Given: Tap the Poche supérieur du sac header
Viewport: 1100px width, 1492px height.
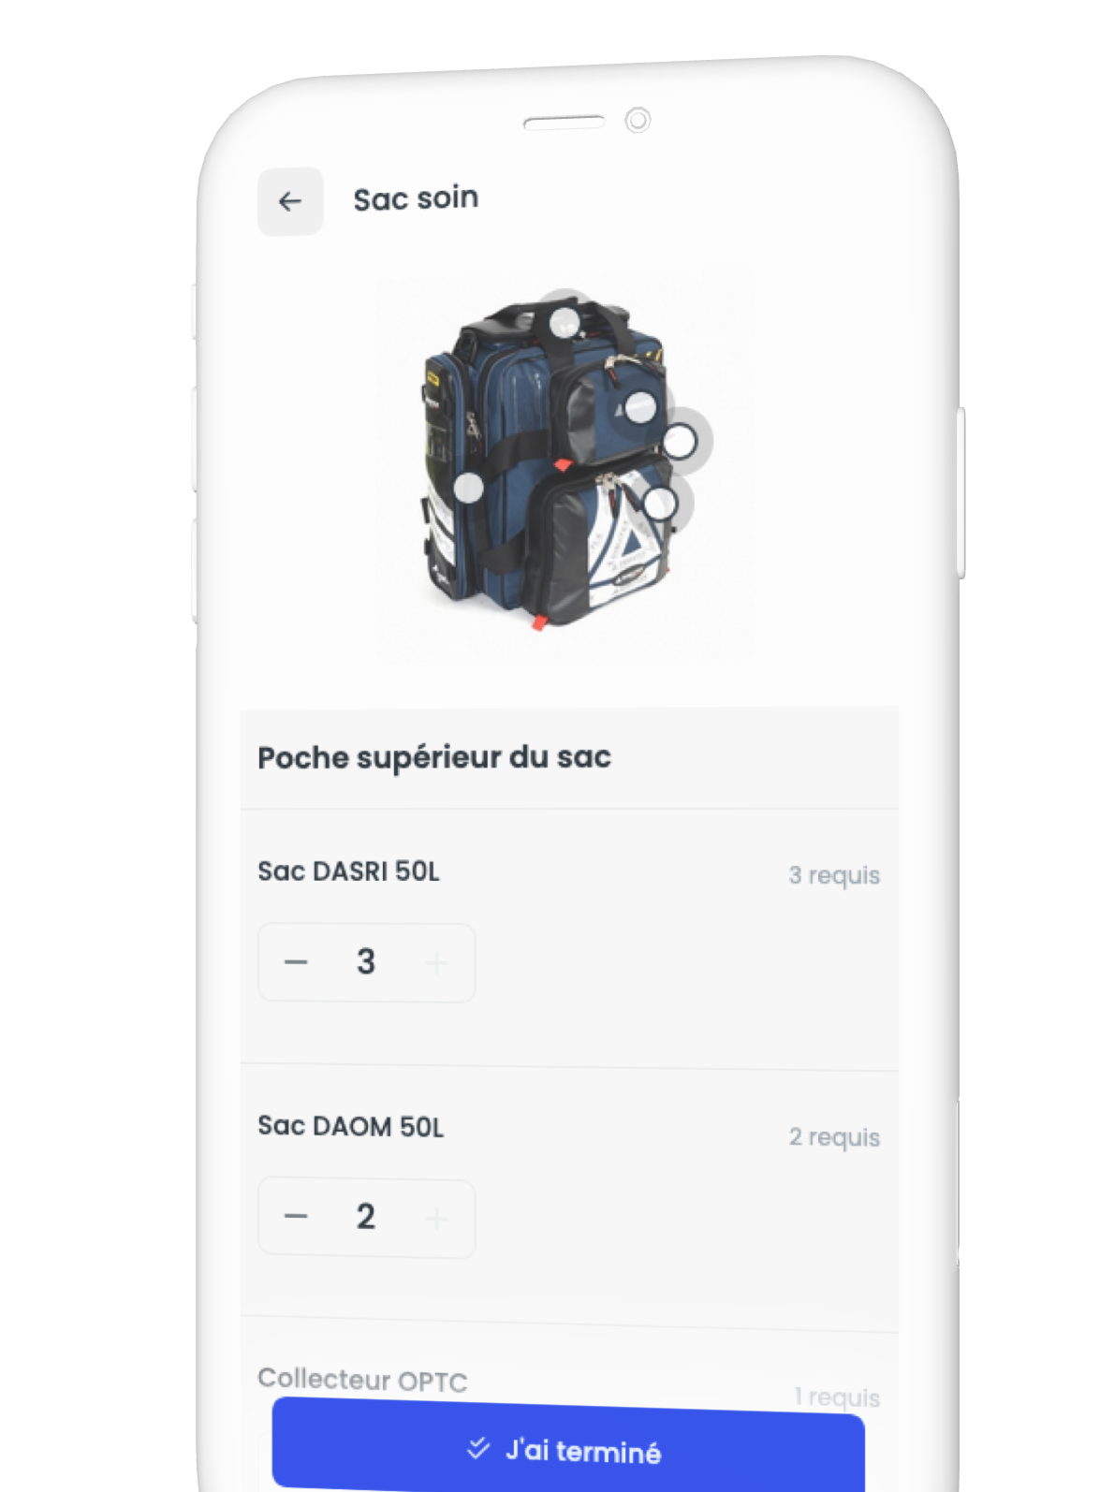Looking at the screenshot, I should tap(569, 756).
